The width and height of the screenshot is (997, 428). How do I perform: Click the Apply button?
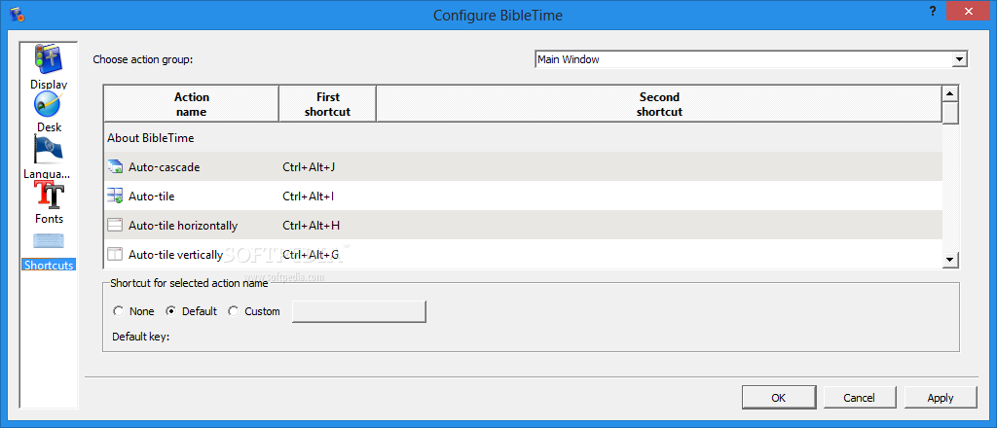click(941, 398)
